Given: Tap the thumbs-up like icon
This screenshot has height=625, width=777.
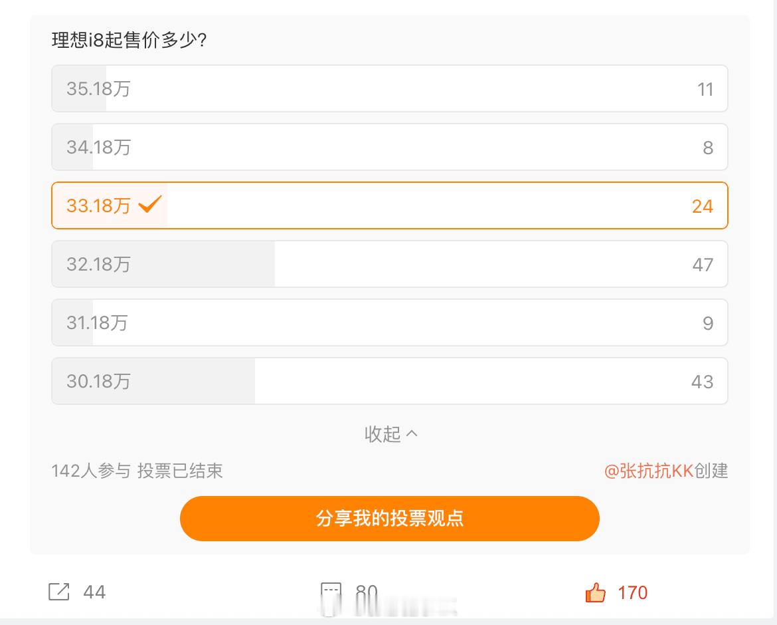Looking at the screenshot, I should pos(595,592).
